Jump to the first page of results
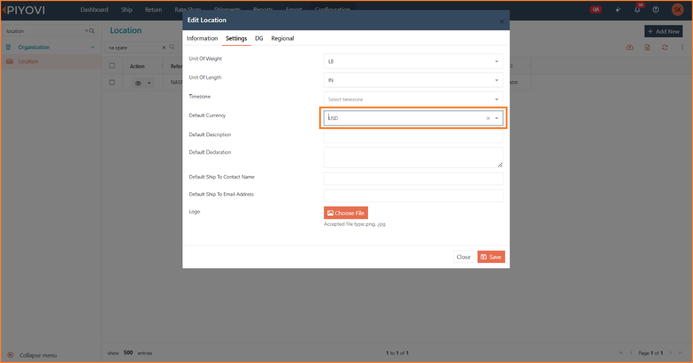 click(621, 353)
